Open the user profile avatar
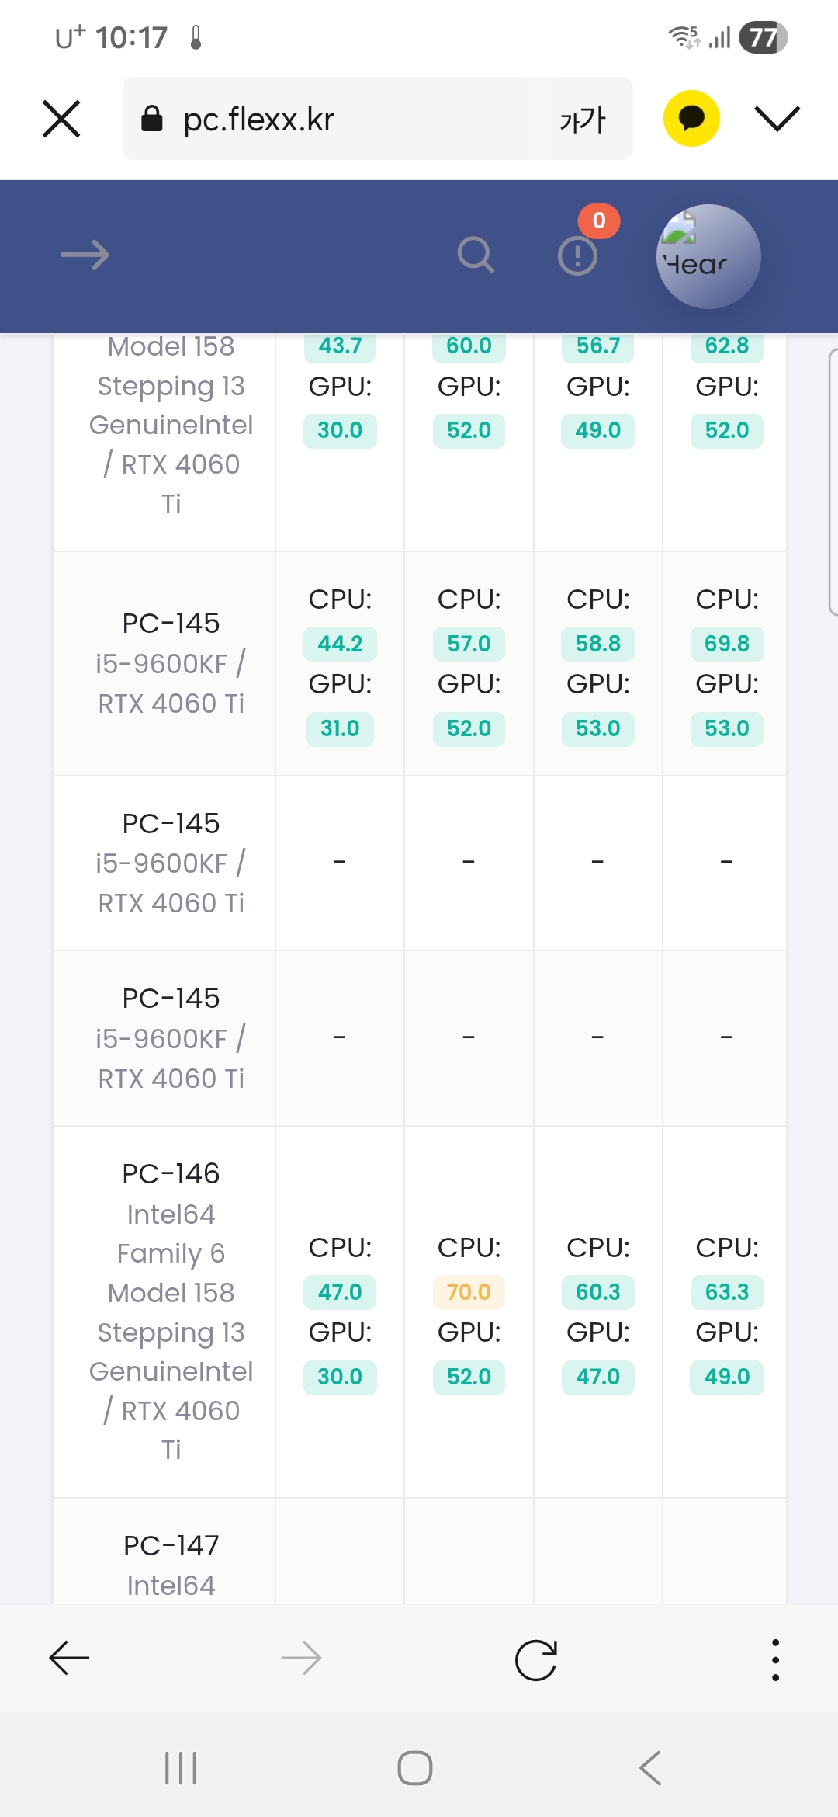The image size is (838, 1817). click(708, 256)
